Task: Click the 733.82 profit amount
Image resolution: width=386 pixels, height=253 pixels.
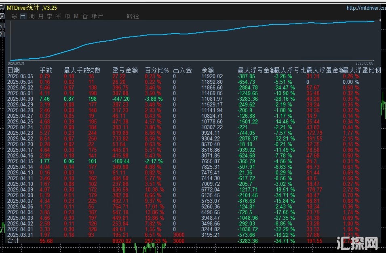Action: click(120, 138)
